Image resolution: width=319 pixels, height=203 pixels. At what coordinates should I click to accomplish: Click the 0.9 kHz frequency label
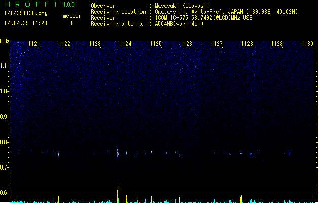(x=4, y=117)
